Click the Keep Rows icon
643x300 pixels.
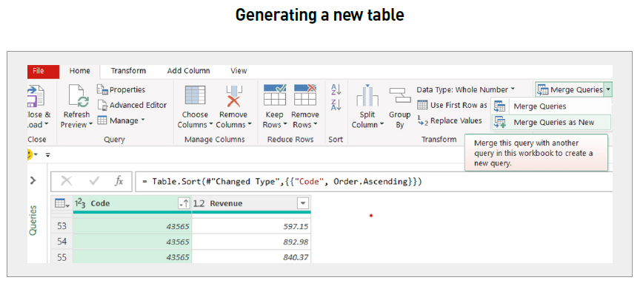click(x=275, y=95)
